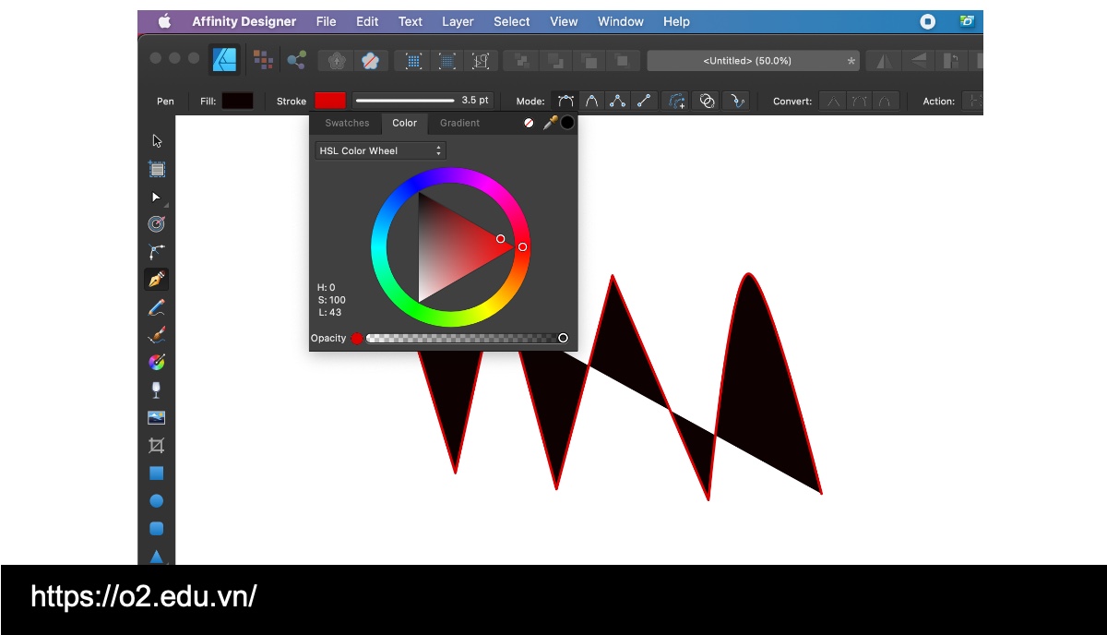Open the View menu
1107x635 pixels.
coord(564,21)
